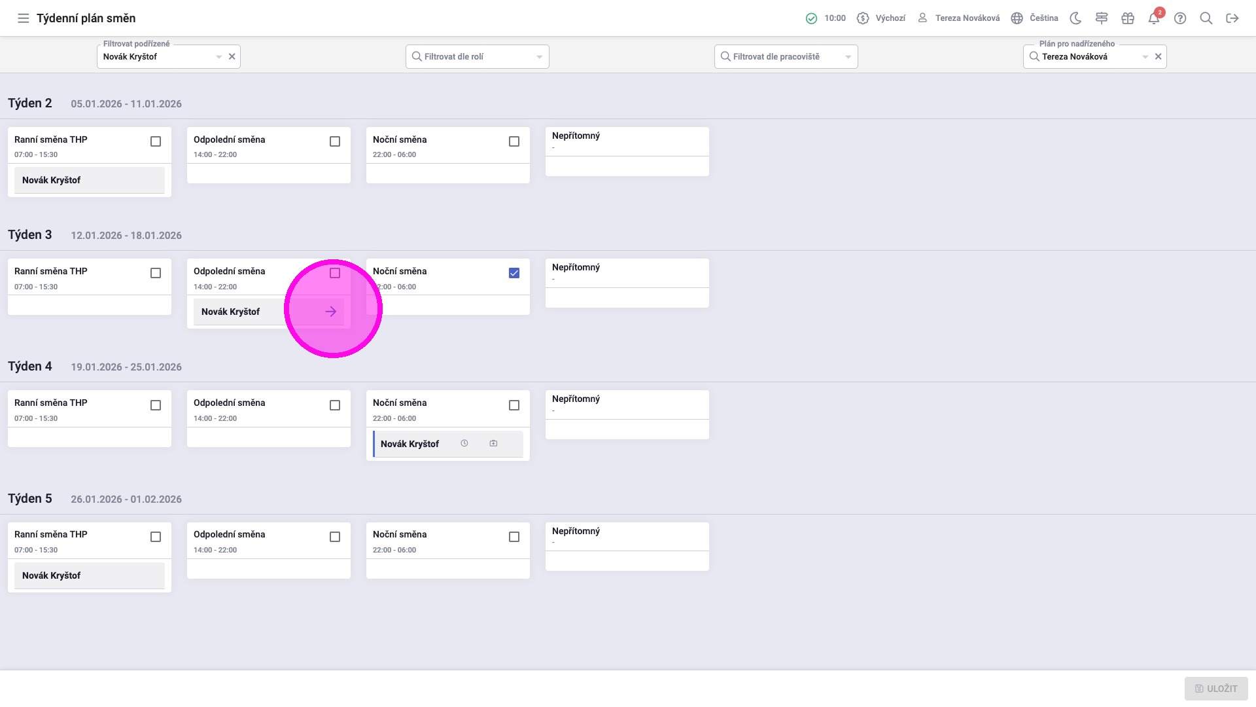Viewport: 1256px width, 707px height.
Task: Open the signpost guide icon
Action: point(1102,18)
